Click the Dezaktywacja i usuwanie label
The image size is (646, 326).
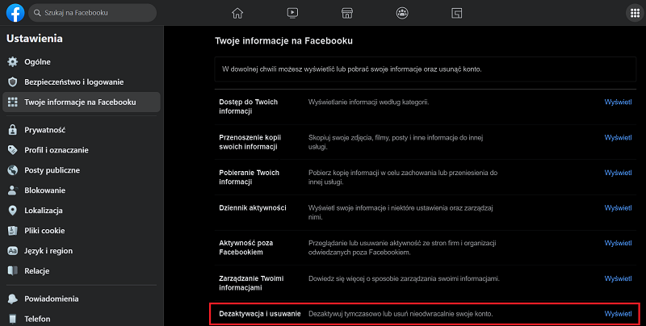coord(260,314)
